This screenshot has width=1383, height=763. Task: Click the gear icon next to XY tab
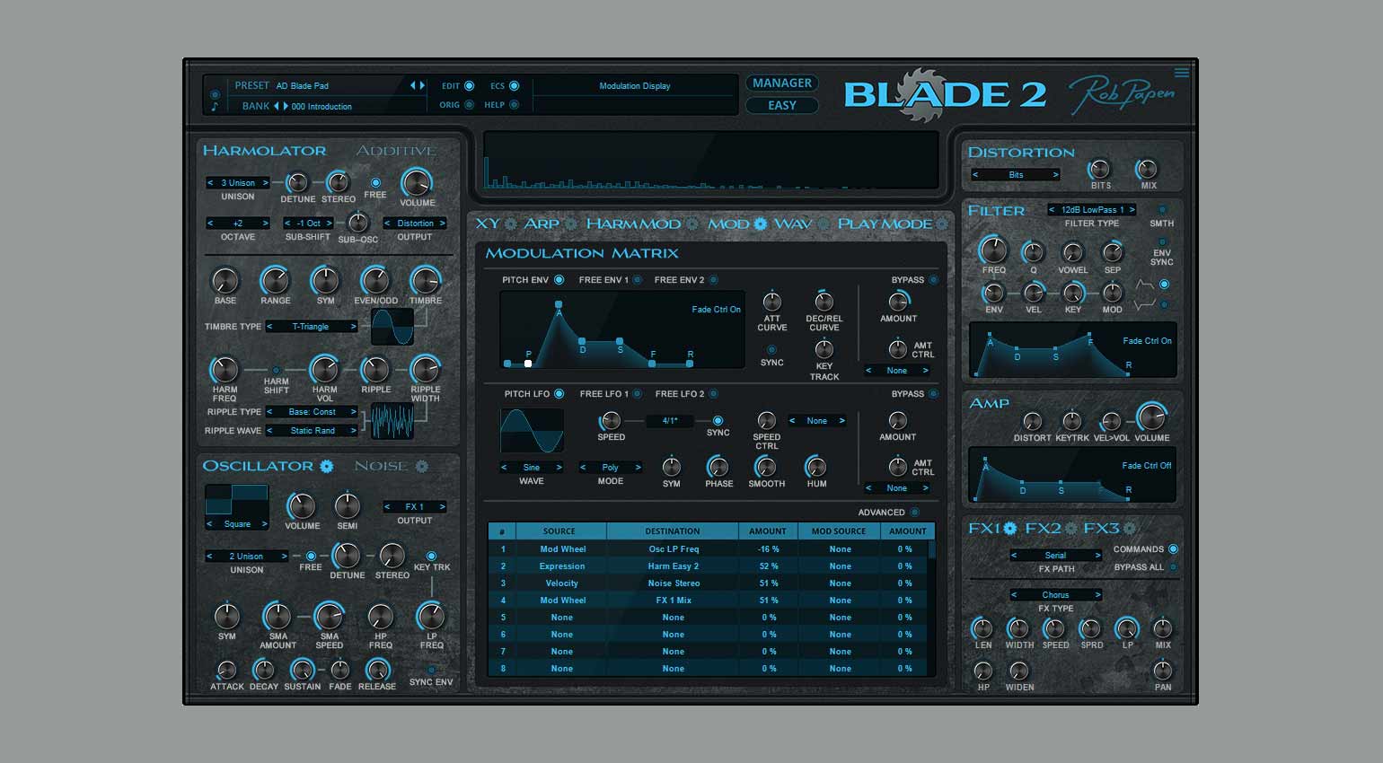click(x=511, y=224)
